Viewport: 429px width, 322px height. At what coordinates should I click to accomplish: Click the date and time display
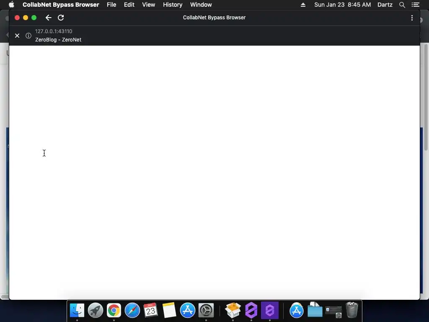click(x=343, y=5)
